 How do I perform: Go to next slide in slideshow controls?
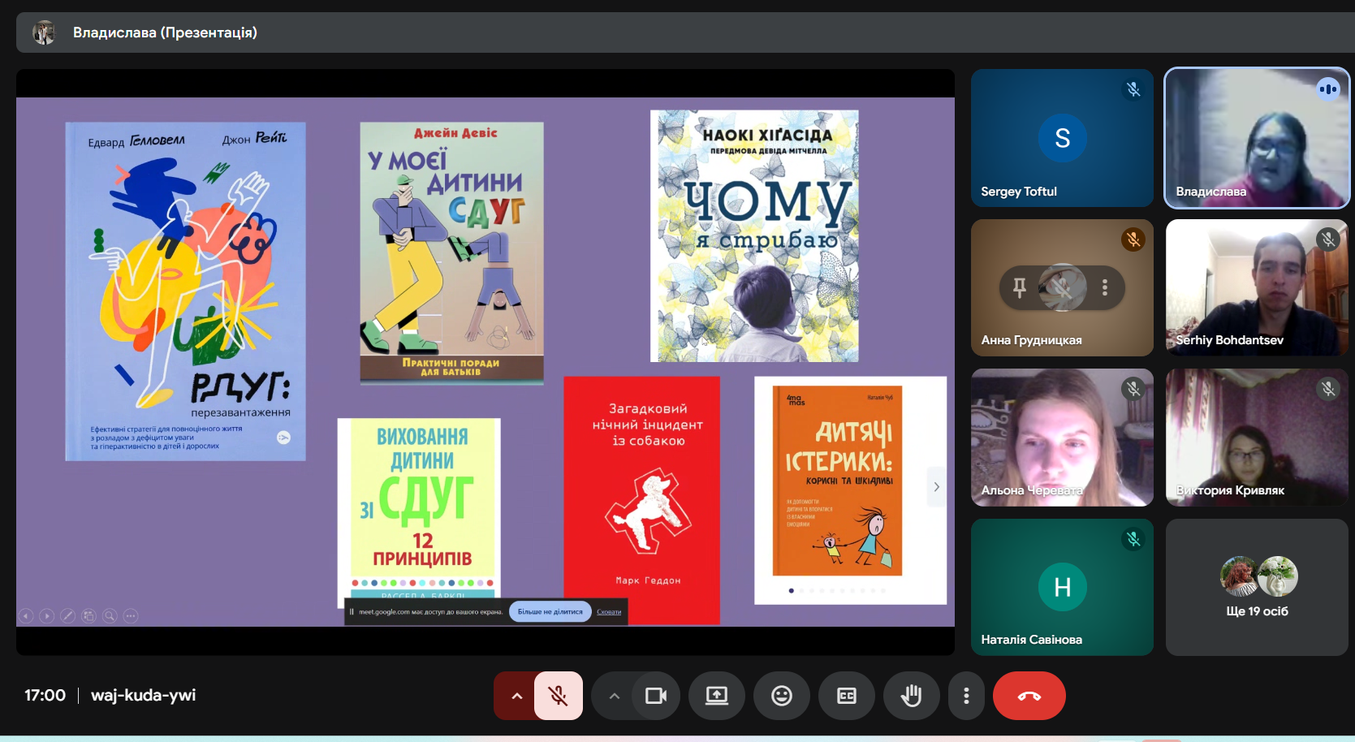pyautogui.click(x=47, y=616)
